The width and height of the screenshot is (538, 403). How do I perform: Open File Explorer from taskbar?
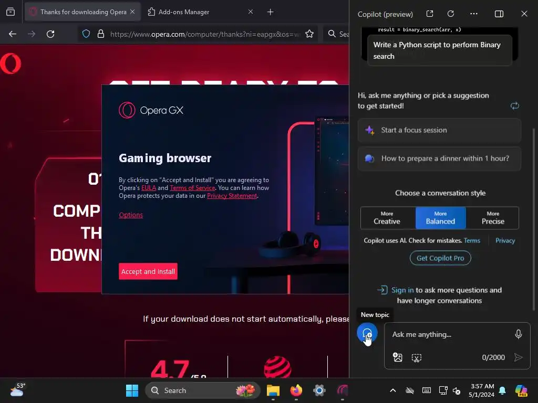pyautogui.click(x=273, y=390)
